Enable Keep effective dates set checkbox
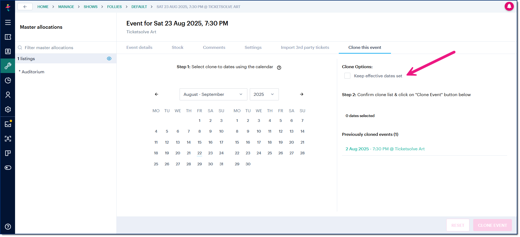The width and height of the screenshot is (520, 237). 347,76
